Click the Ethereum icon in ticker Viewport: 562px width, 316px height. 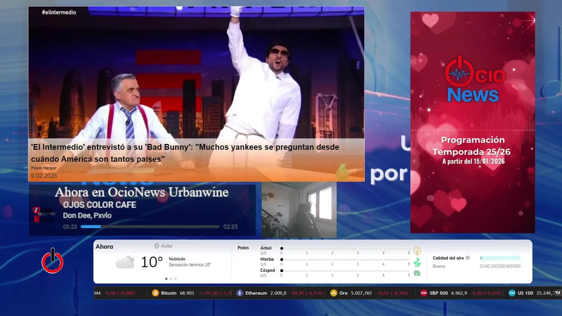[x=240, y=293]
